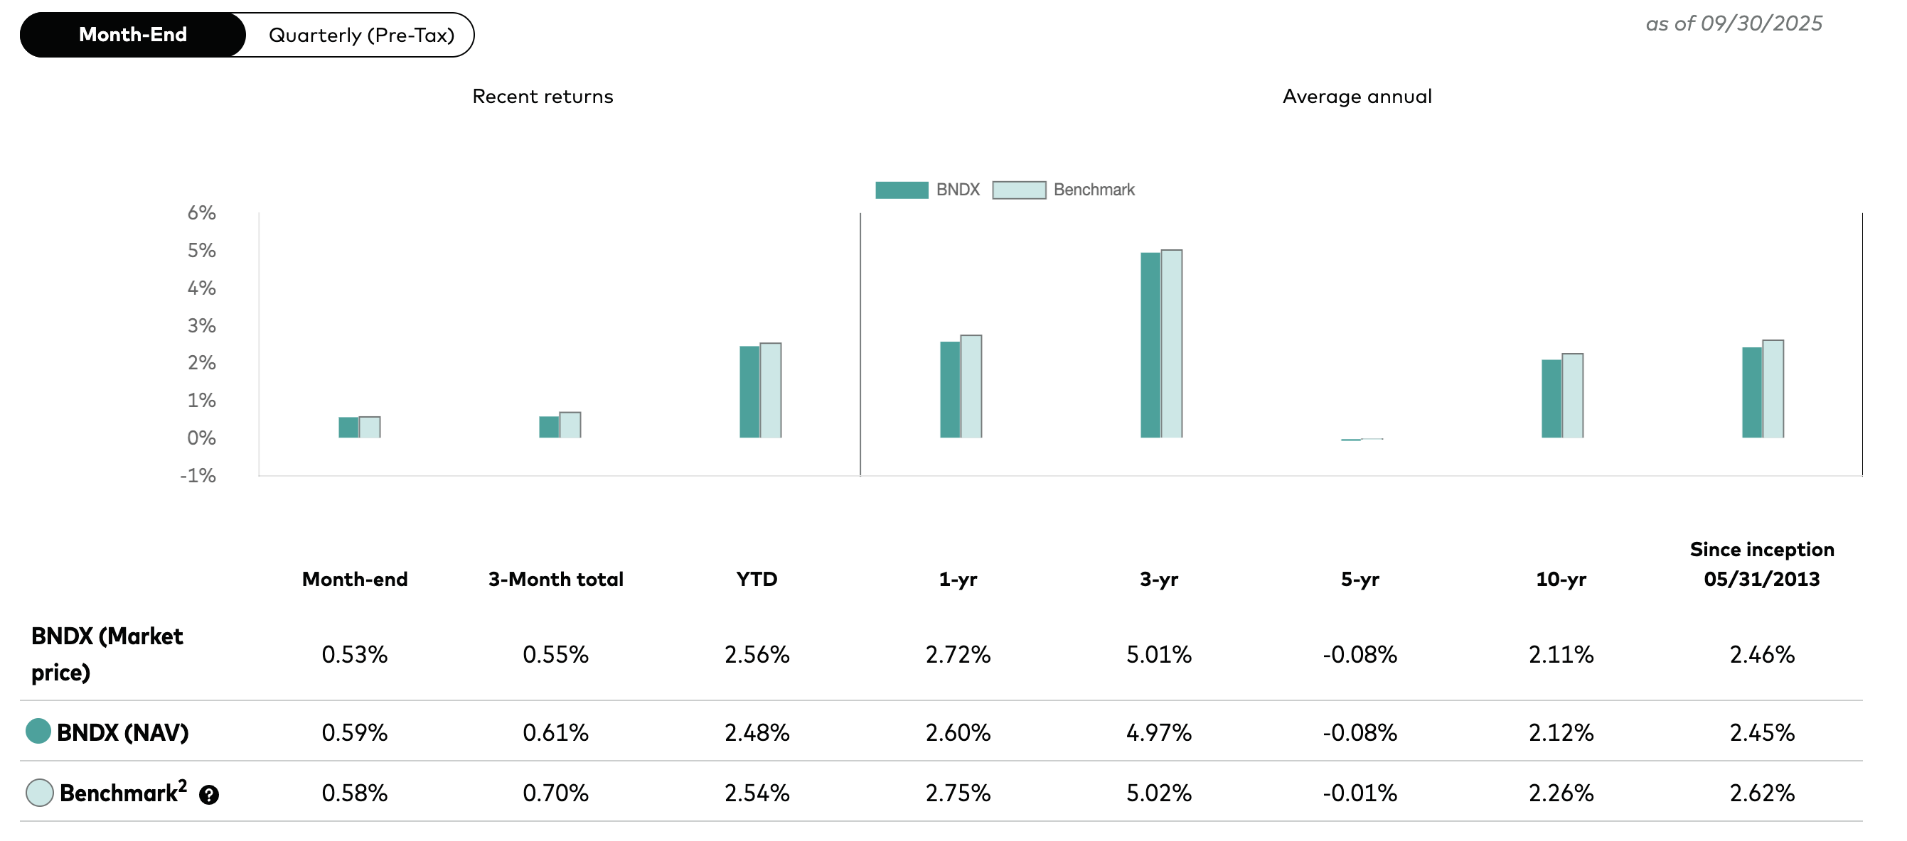Click the footnote 2 superscript on Benchmark
Image resolution: width=1907 pixels, height=841 pixels.
click(x=182, y=786)
